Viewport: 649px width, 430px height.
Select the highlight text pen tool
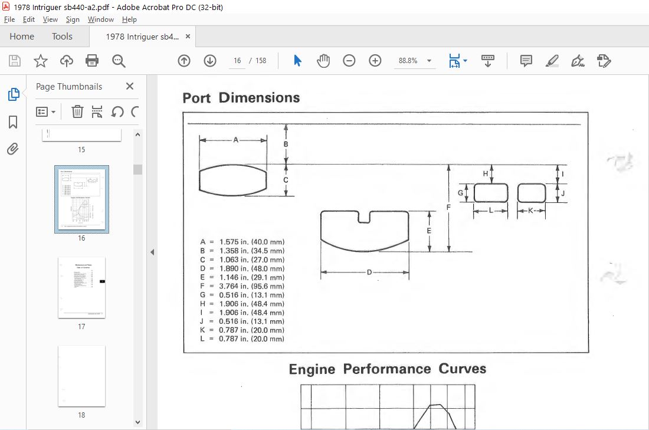(x=552, y=61)
